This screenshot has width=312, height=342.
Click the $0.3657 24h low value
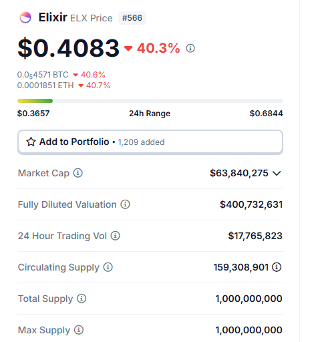pos(33,114)
